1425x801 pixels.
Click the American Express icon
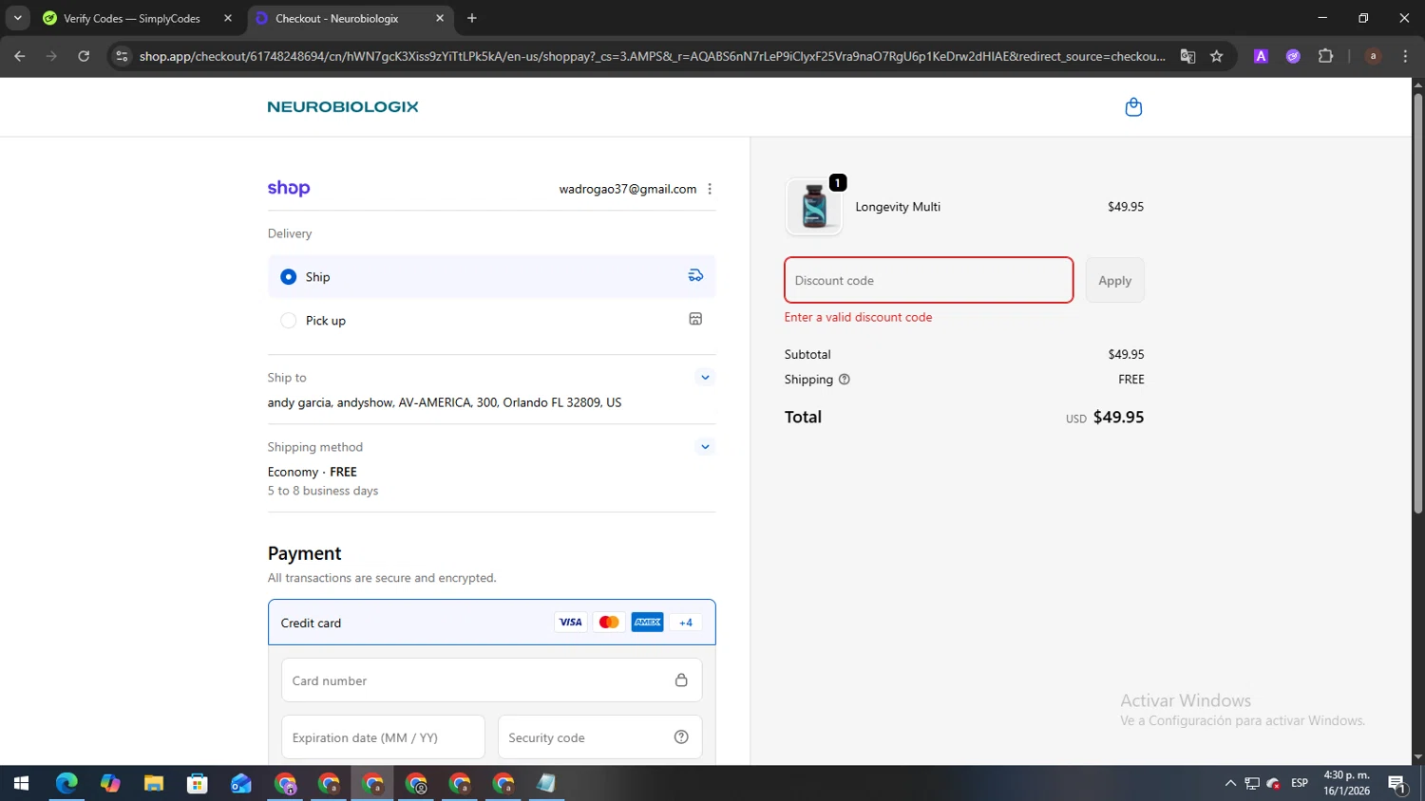click(648, 623)
